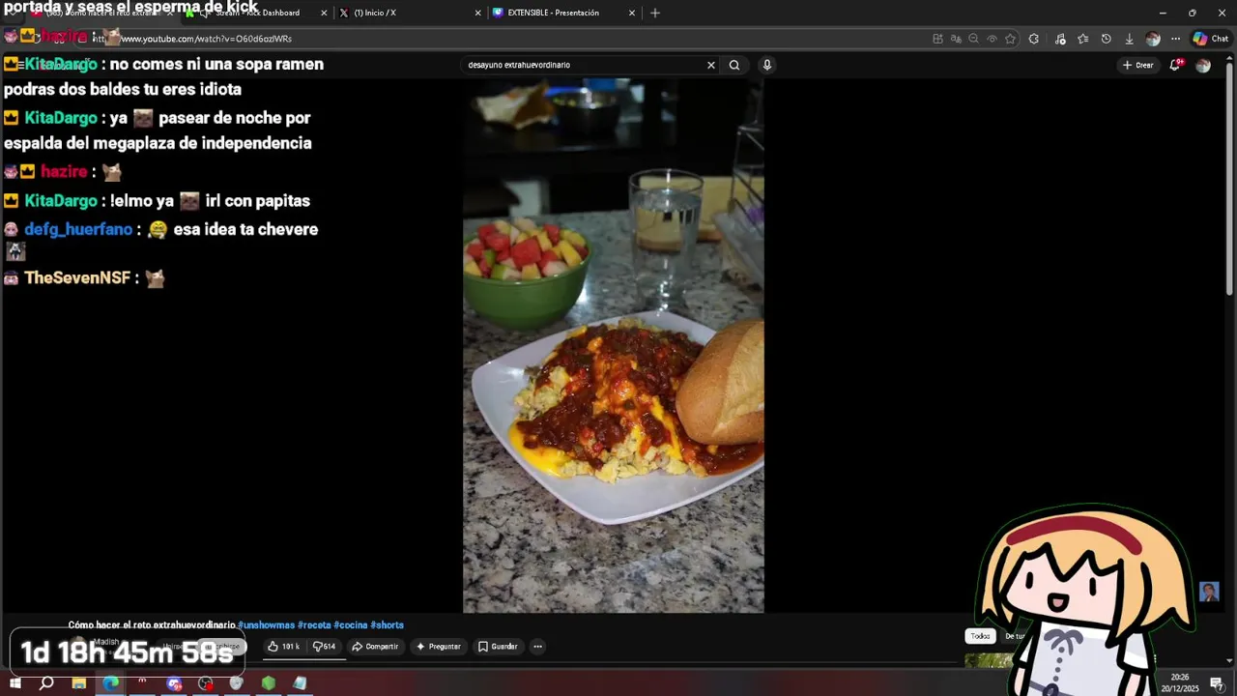The width and height of the screenshot is (1237, 696).
Task: Click the YouTube search magnifier button
Action: pos(734,65)
